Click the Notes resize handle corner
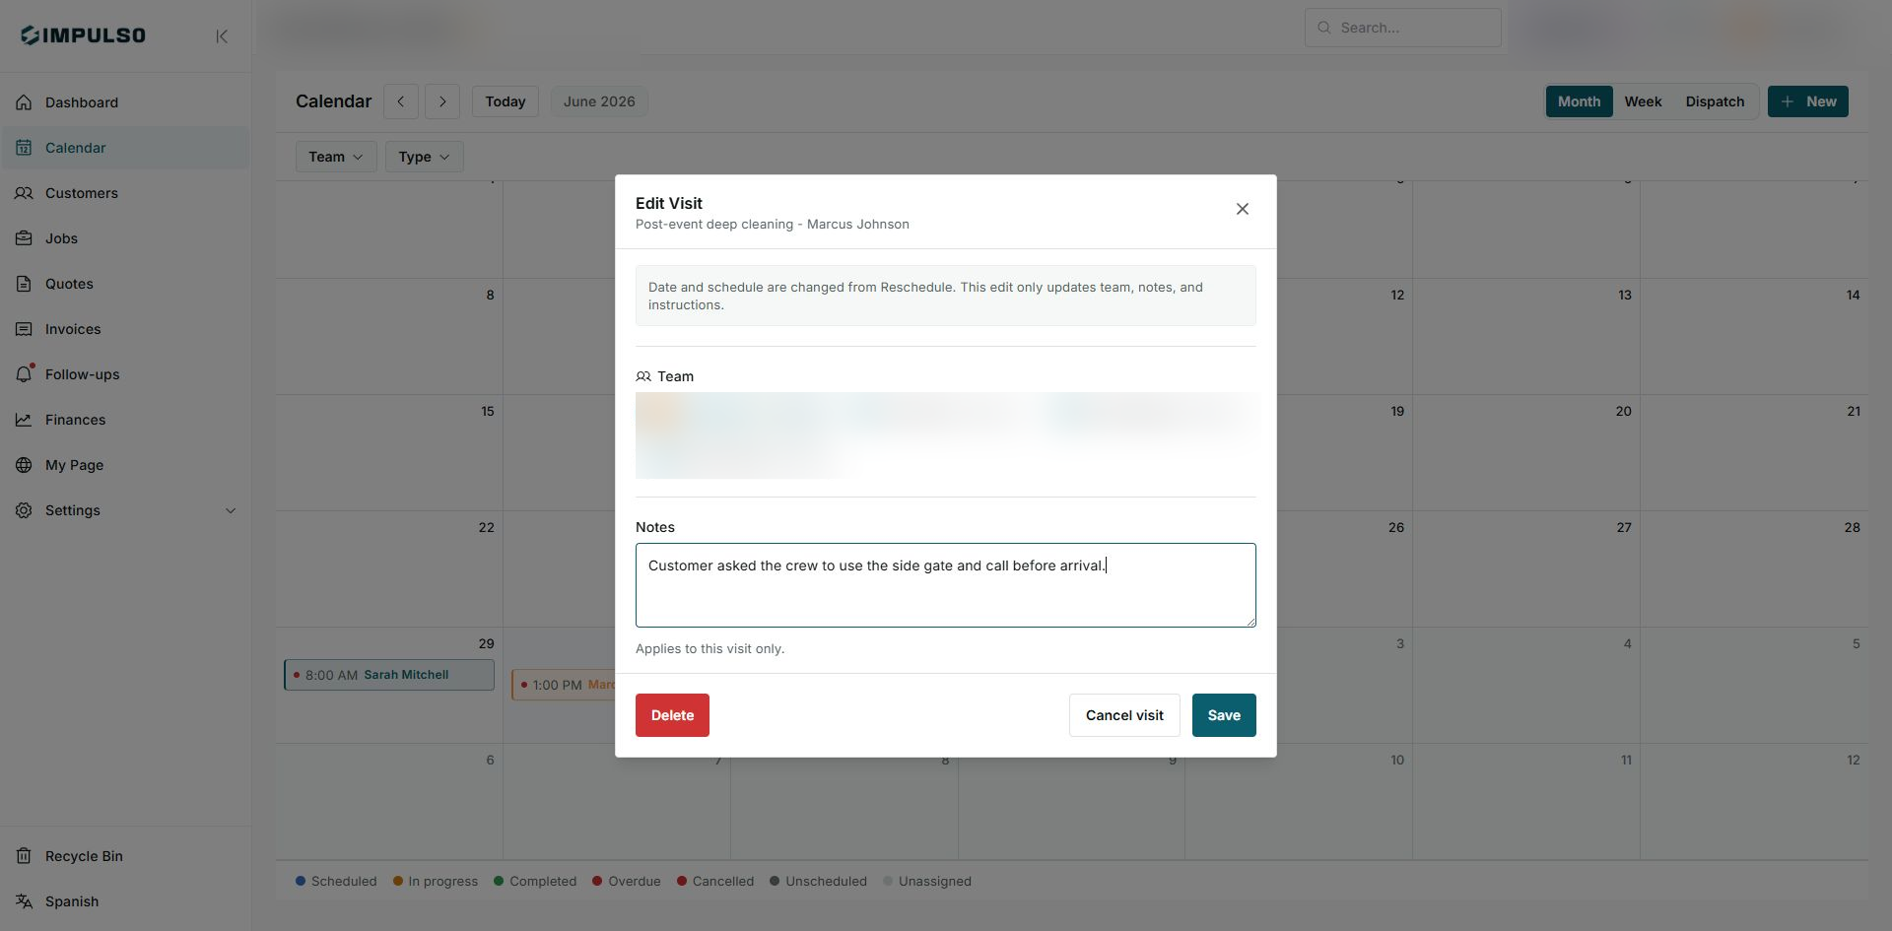The height and width of the screenshot is (931, 1892). [x=1250, y=622]
